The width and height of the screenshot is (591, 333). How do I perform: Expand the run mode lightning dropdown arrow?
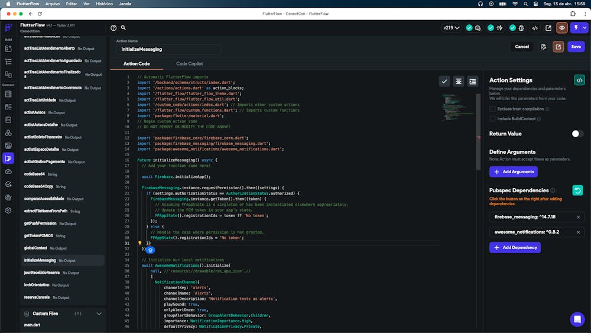point(584,28)
